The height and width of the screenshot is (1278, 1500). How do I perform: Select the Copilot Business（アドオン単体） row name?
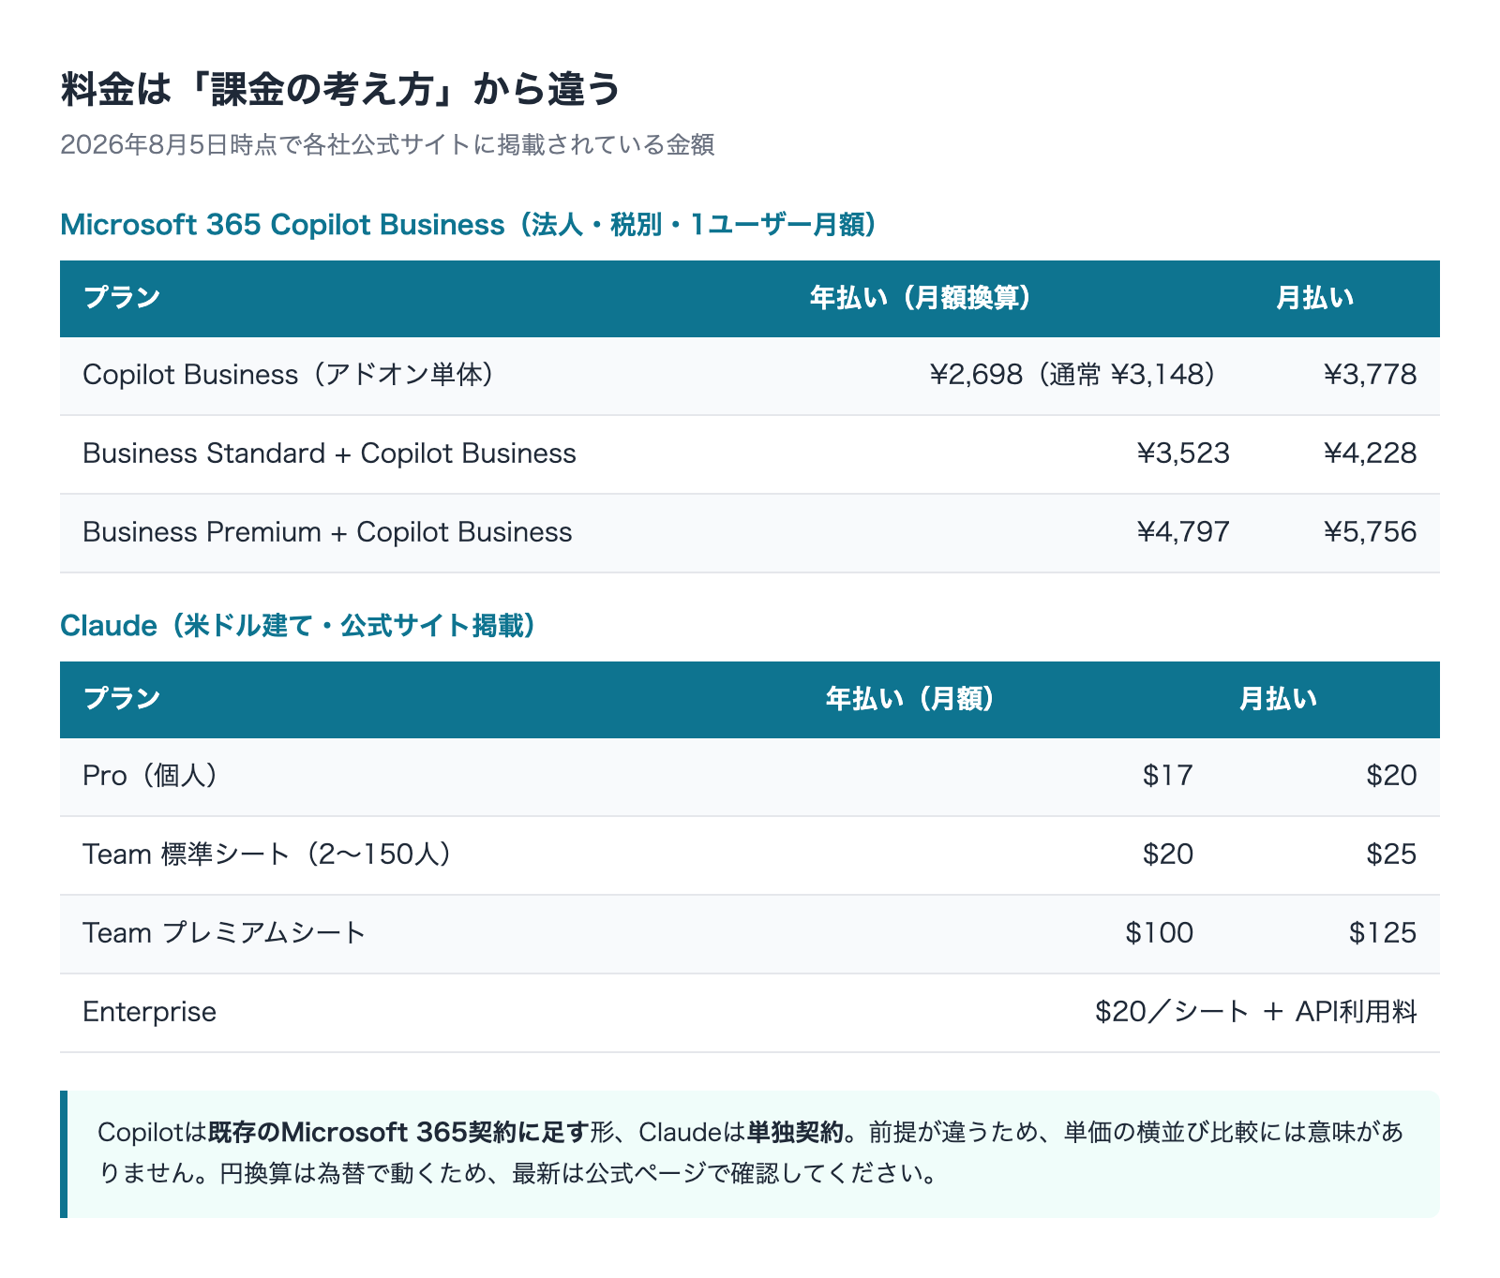[289, 375]
